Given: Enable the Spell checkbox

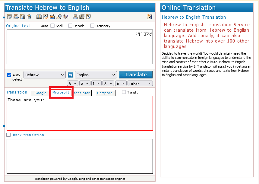Looking at the screenshot, I should [x=52, y=26].
